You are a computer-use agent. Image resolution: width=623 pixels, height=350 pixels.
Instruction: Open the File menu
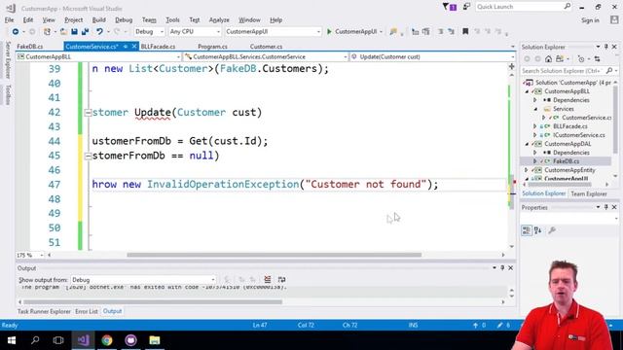tap(9, 19)
